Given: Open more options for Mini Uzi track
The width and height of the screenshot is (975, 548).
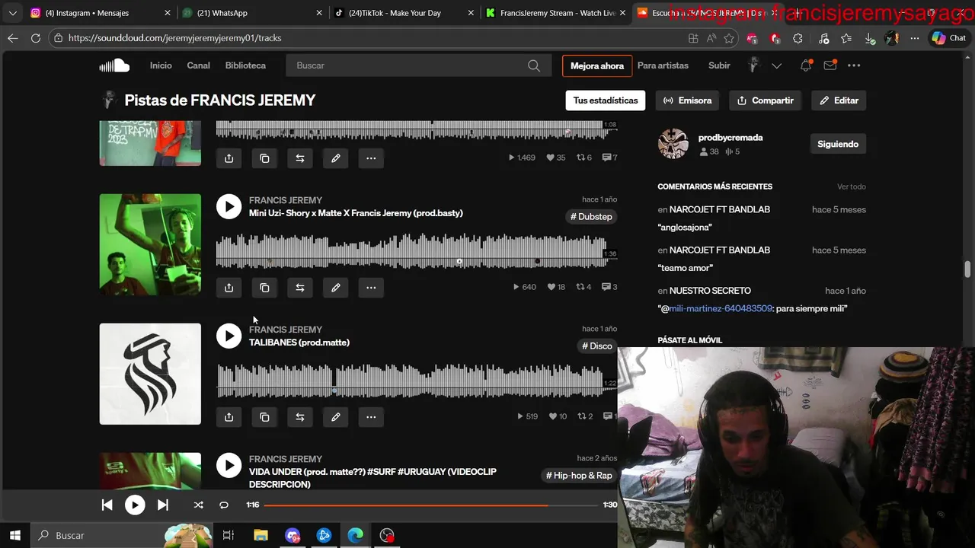Looking at the screenshot, I should pos(371,288).
